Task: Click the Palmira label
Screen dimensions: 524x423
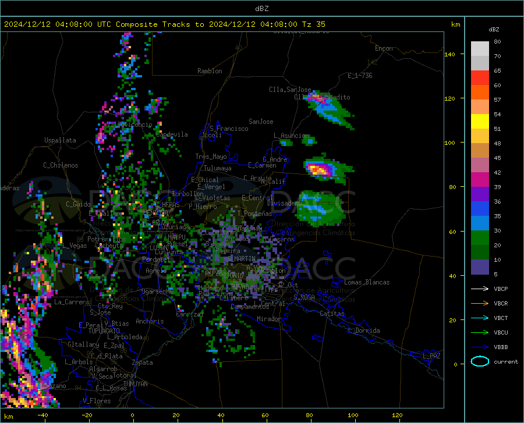Action: point(228,250)
